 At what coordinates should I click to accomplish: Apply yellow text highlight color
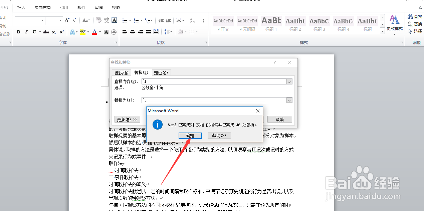tap(82, 32)
